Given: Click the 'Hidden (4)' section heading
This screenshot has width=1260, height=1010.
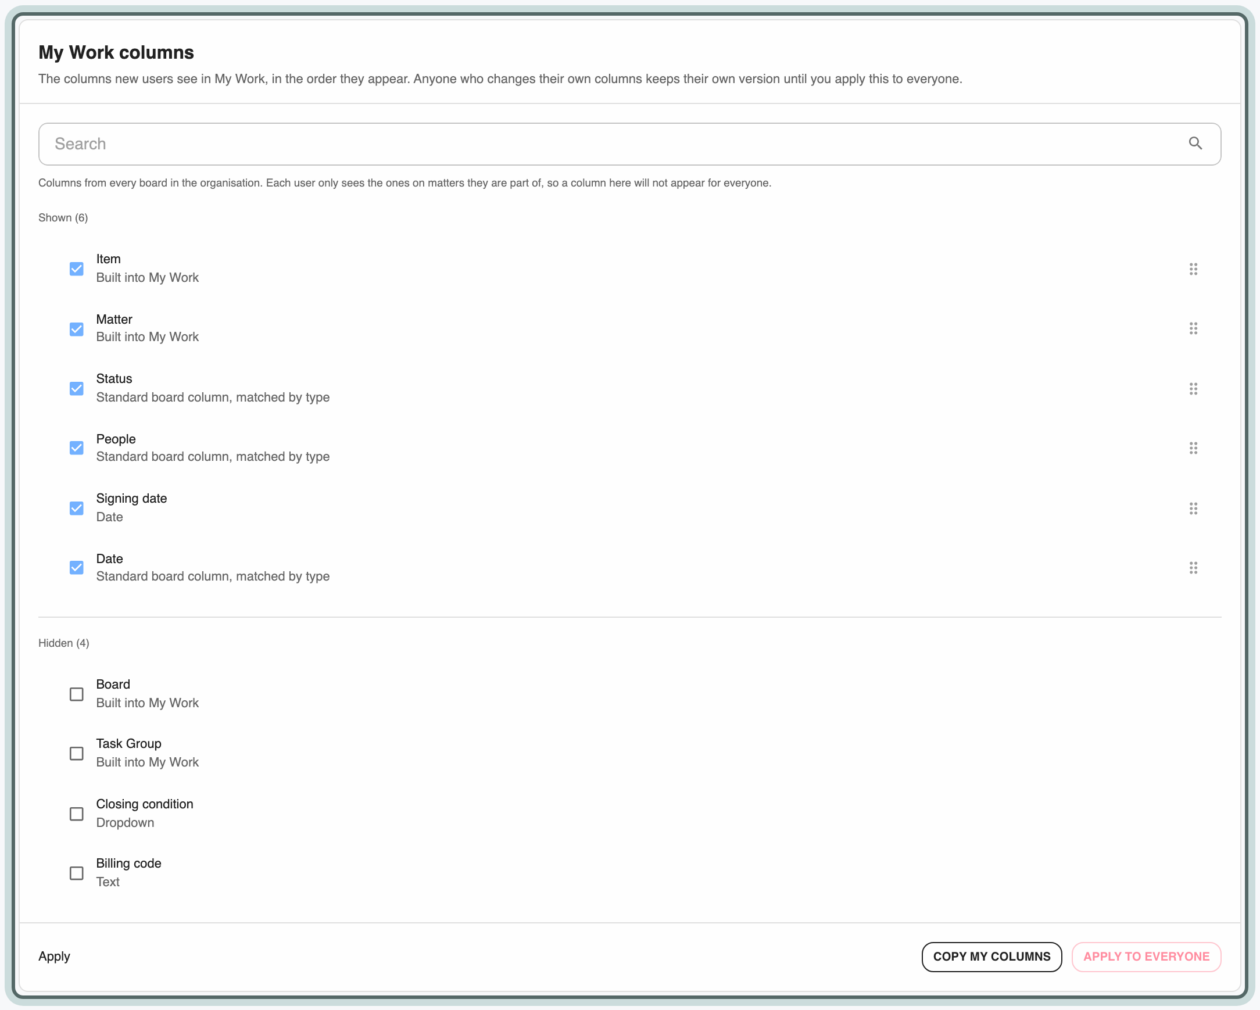Looking at the screenshot, I should [x=64, y=643].
